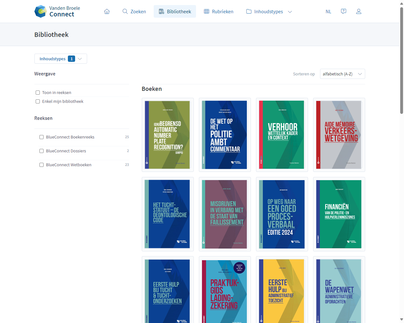Viewport: 404px width, 323px height.
Task: Click the scrollbar down arrow
Action: (401, 320)
